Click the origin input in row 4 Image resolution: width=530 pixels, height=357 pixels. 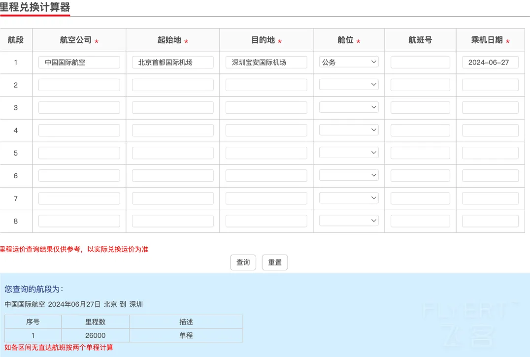tap(173, 130)
